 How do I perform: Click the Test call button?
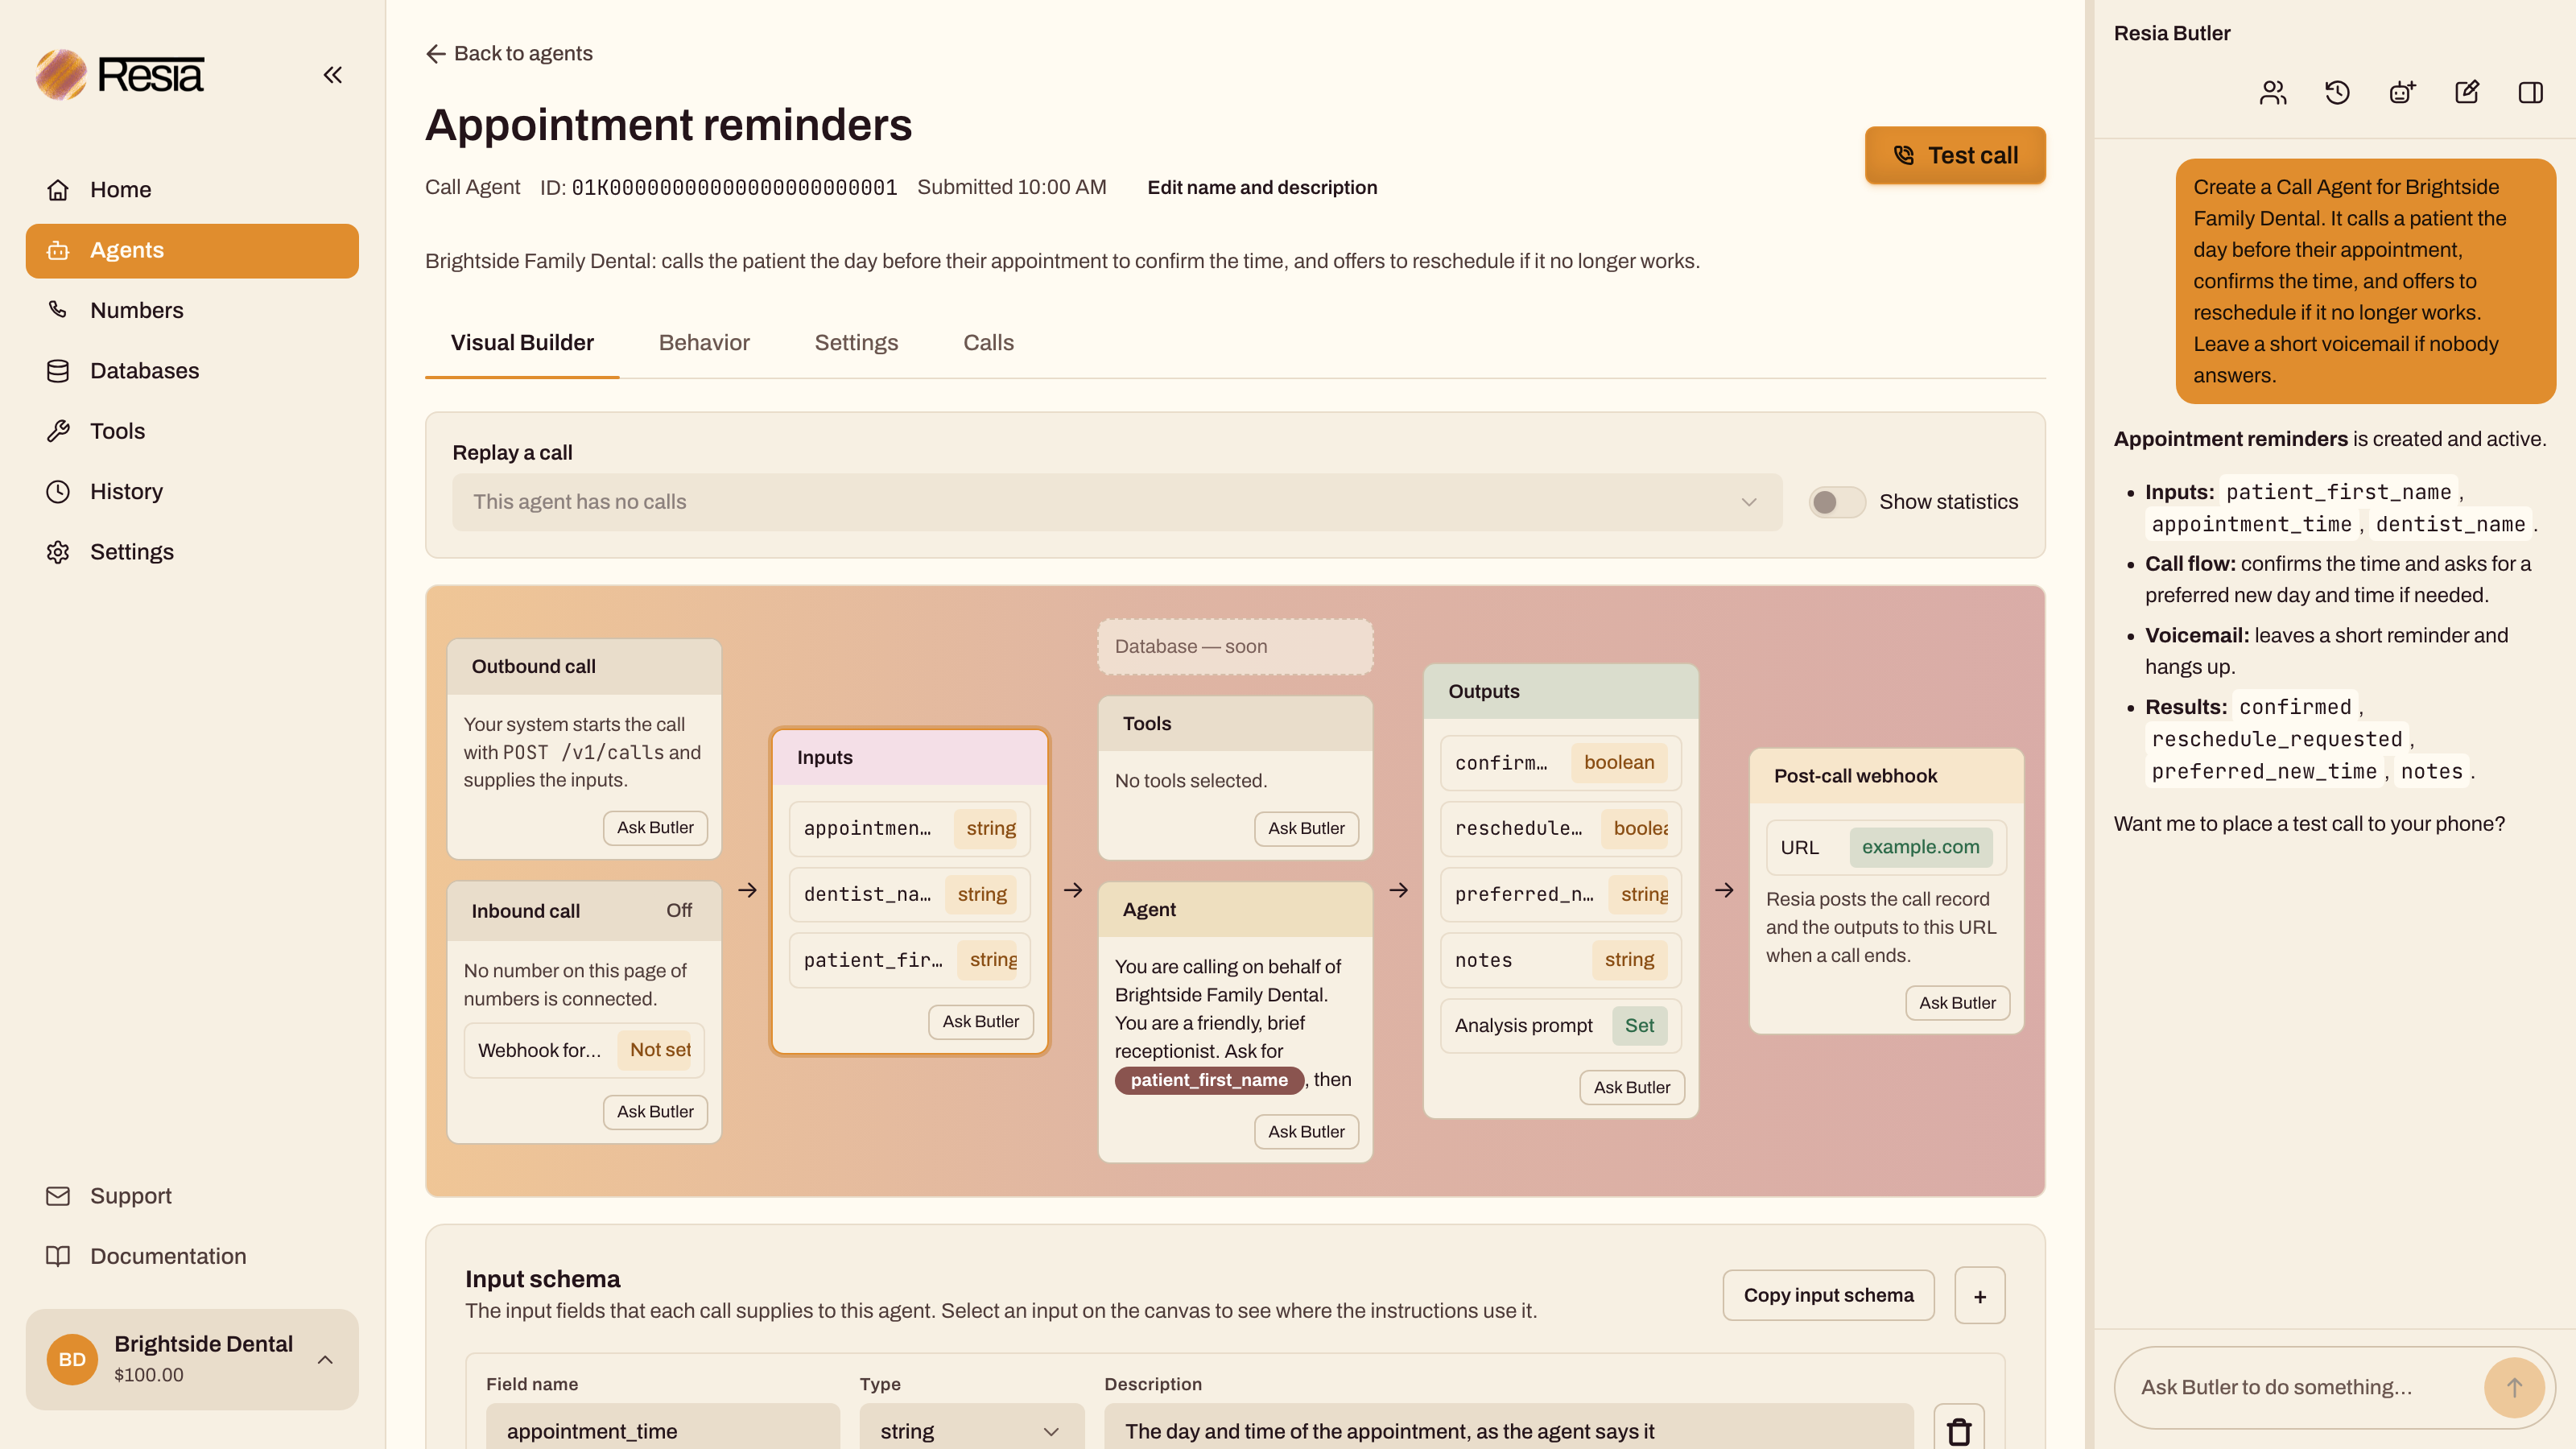point(1955,155)
